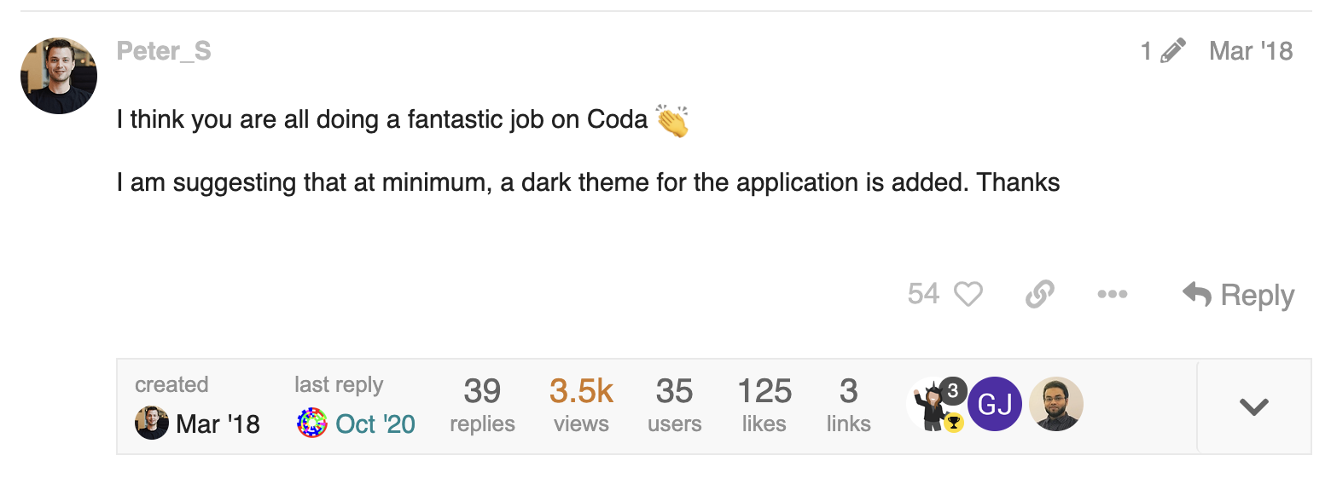Like the post with heart icon

point(968,295)
